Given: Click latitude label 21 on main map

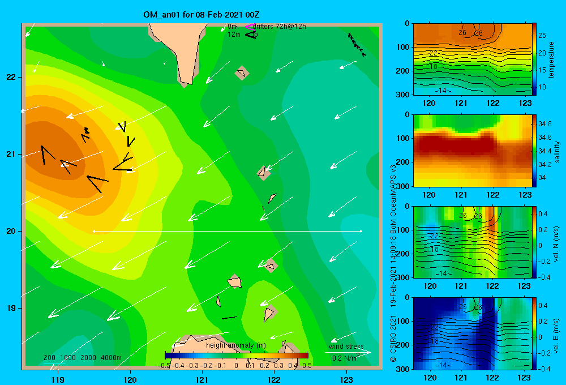Looking at the screenshot, I should click(x=11, y=154).
